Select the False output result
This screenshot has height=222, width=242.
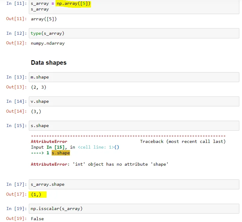(37, 219)
